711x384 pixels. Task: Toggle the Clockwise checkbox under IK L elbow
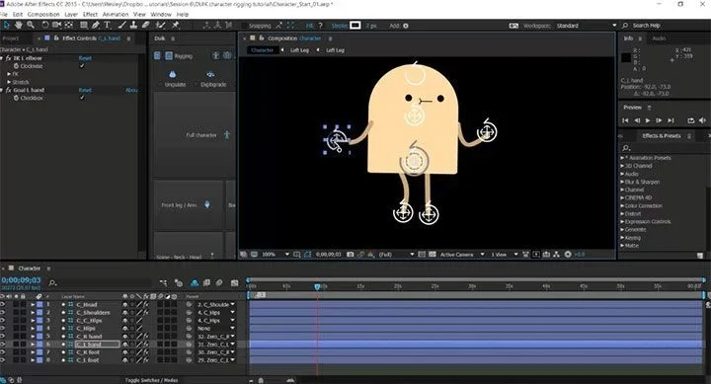82,66
